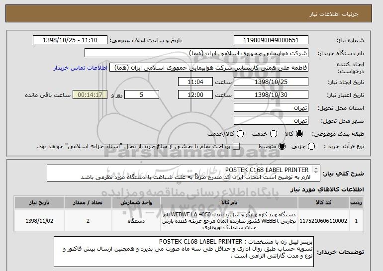Select the خدمت radio button
383x271 pixels.
[x=274, y=134]
